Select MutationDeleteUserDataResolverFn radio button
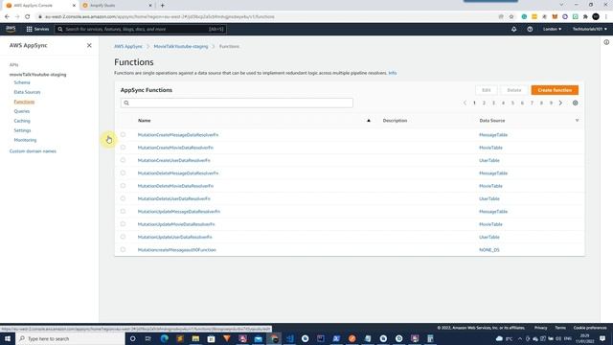Image resolution: width=613 pixels, height=345 pixels. click(123, 198)
